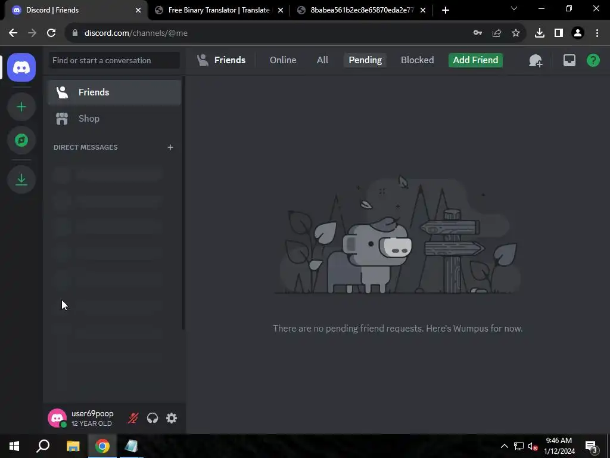Open Discord home direct messages icon
Viewport: 610px width, 458px height.
point(21,67)
